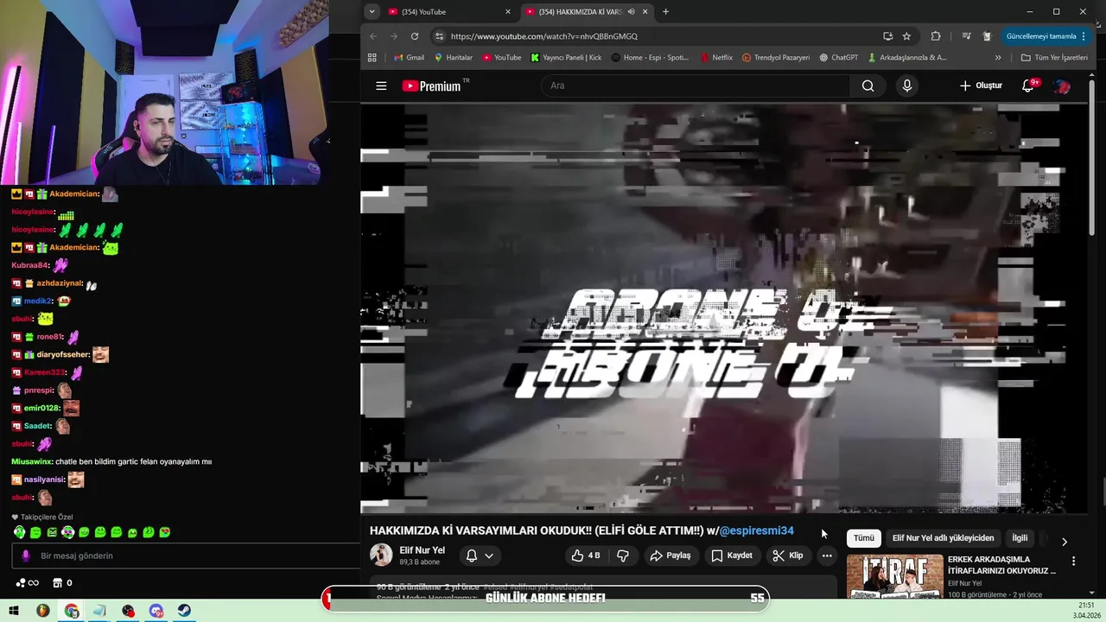Click the YouTube page vertical scrollbar
This screenshot has width=1106, height=622.
1094,155
